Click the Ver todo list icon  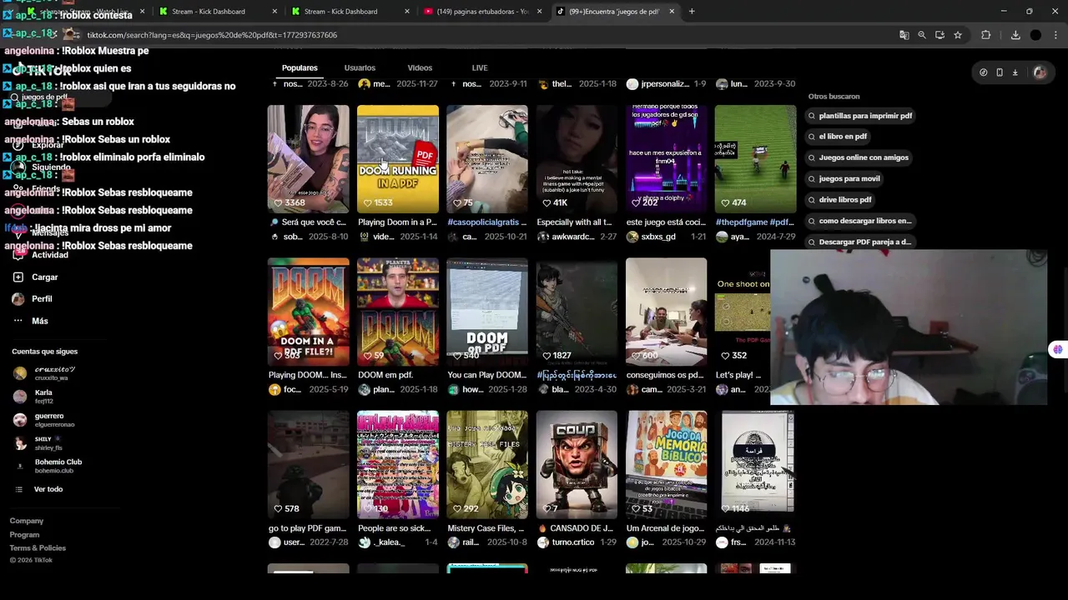coord(19,489)
